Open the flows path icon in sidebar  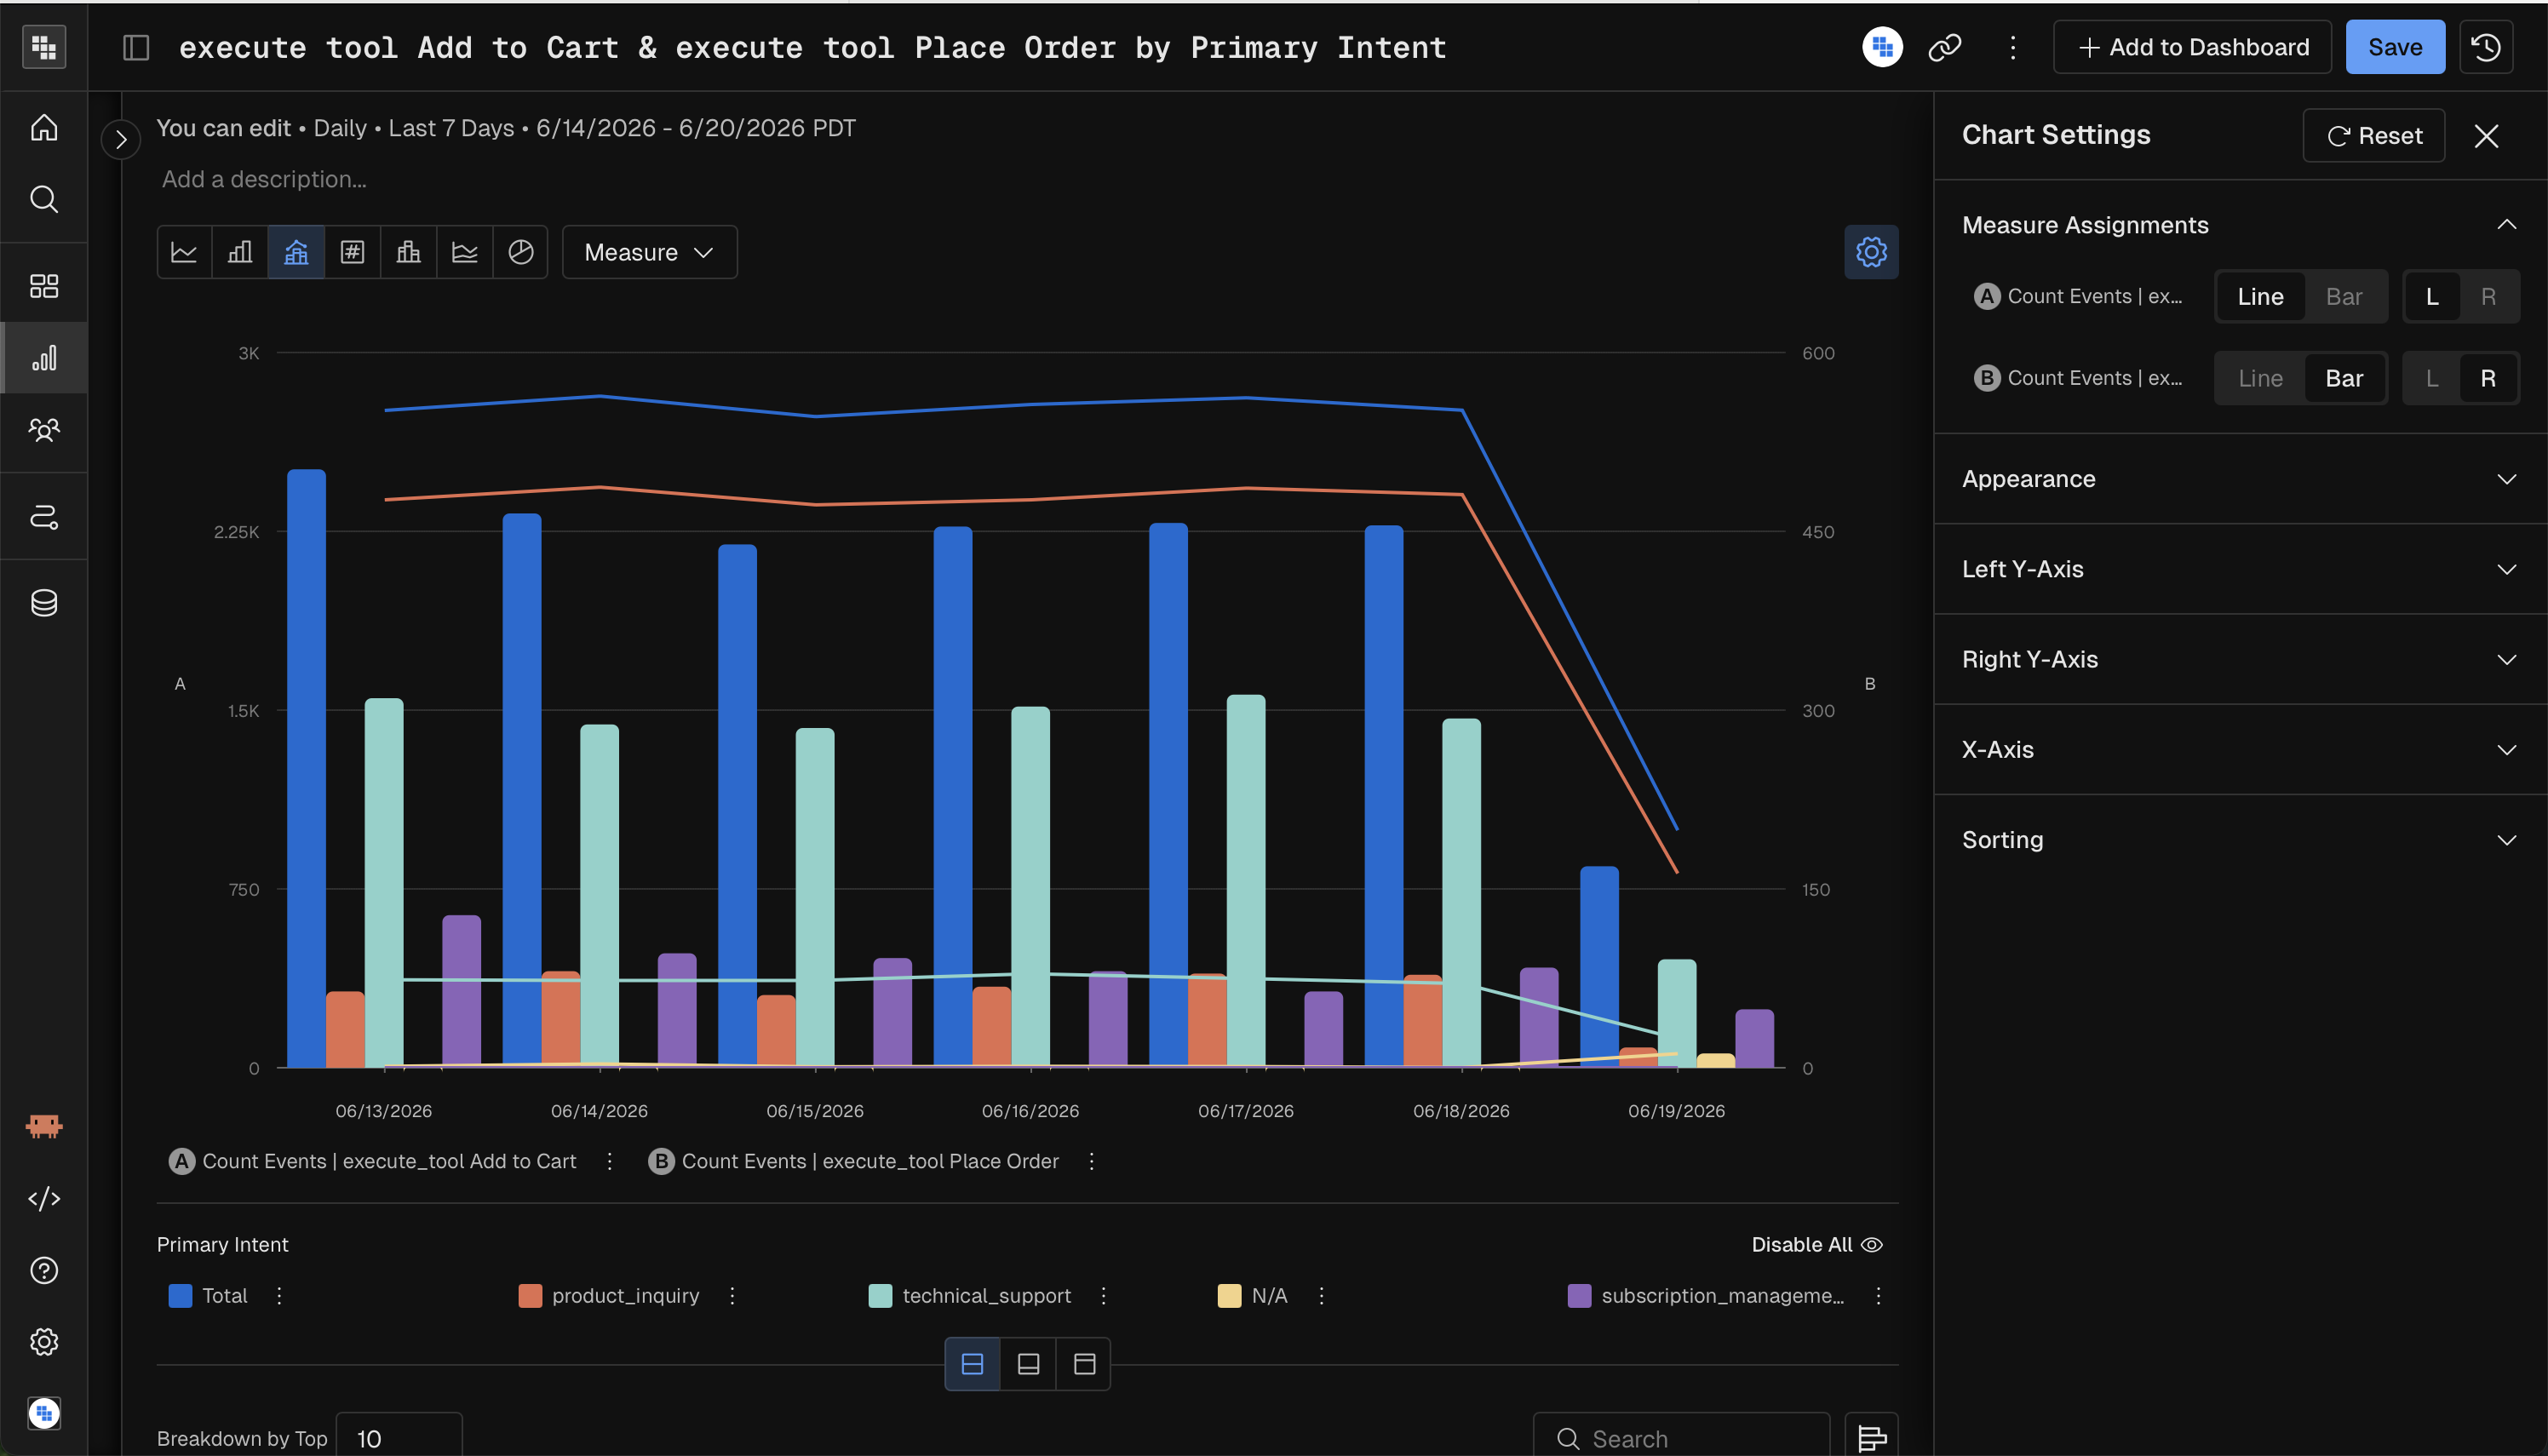(x=44, y=516)
